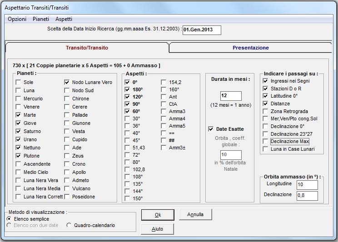This screenshot has height=242, width=338.
Task: Switch to the Presentazione tab
Action: click(x=250, y=48)
